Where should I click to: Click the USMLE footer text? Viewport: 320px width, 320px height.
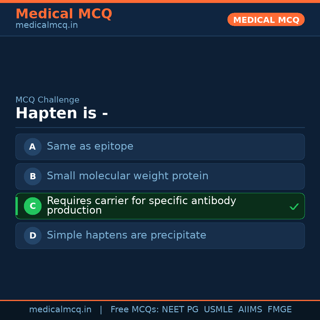pos(218,310)
